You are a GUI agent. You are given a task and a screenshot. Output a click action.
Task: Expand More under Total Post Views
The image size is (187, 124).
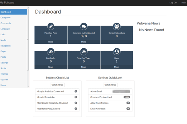84,67
